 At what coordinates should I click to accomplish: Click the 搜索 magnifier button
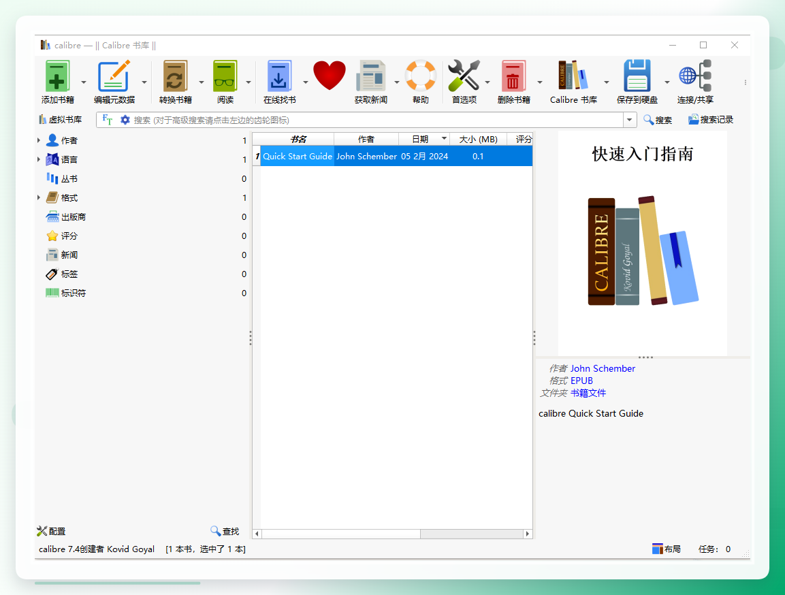657,120
